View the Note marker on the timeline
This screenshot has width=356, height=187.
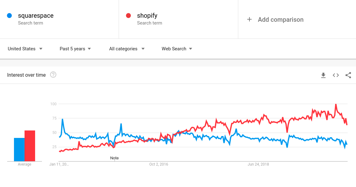114,158
